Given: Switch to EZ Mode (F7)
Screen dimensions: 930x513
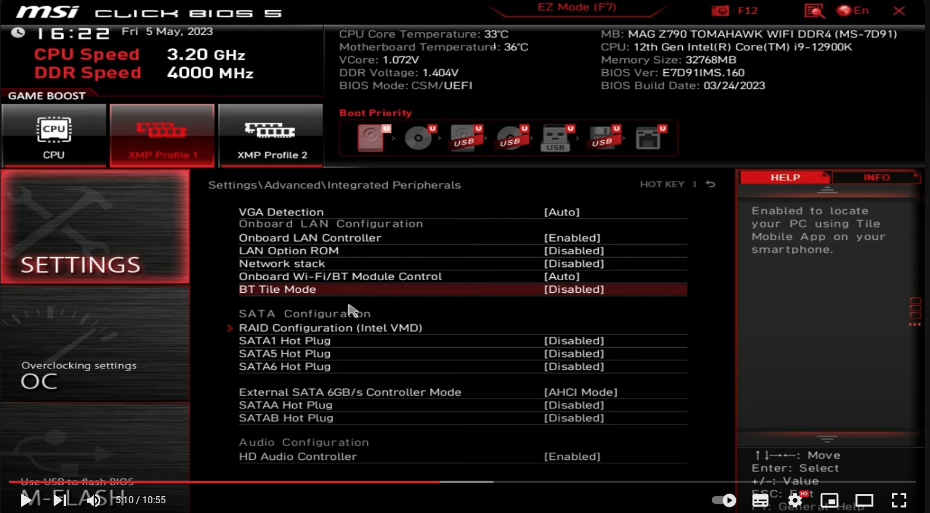Looking at the screenshot, I should (x=577, y=8).
